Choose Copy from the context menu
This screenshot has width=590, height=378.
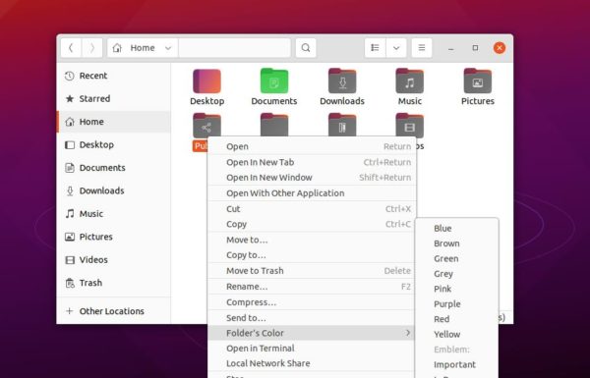[x=312, y=224]
